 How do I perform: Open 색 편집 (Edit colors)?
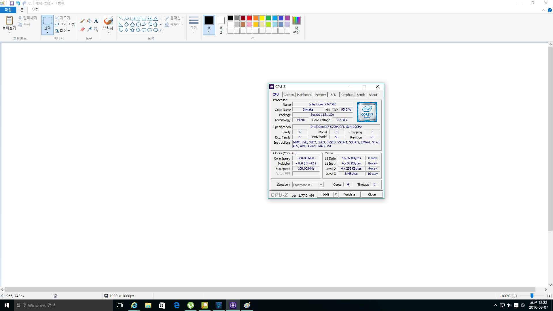click(x=296, y=25)
